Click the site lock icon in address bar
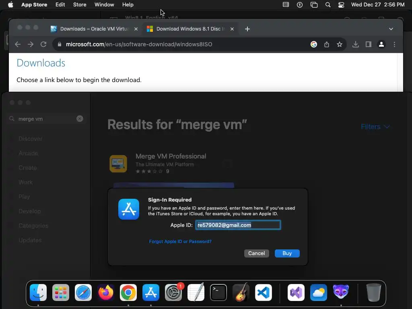The image size is (412, 309). [60, 44]
